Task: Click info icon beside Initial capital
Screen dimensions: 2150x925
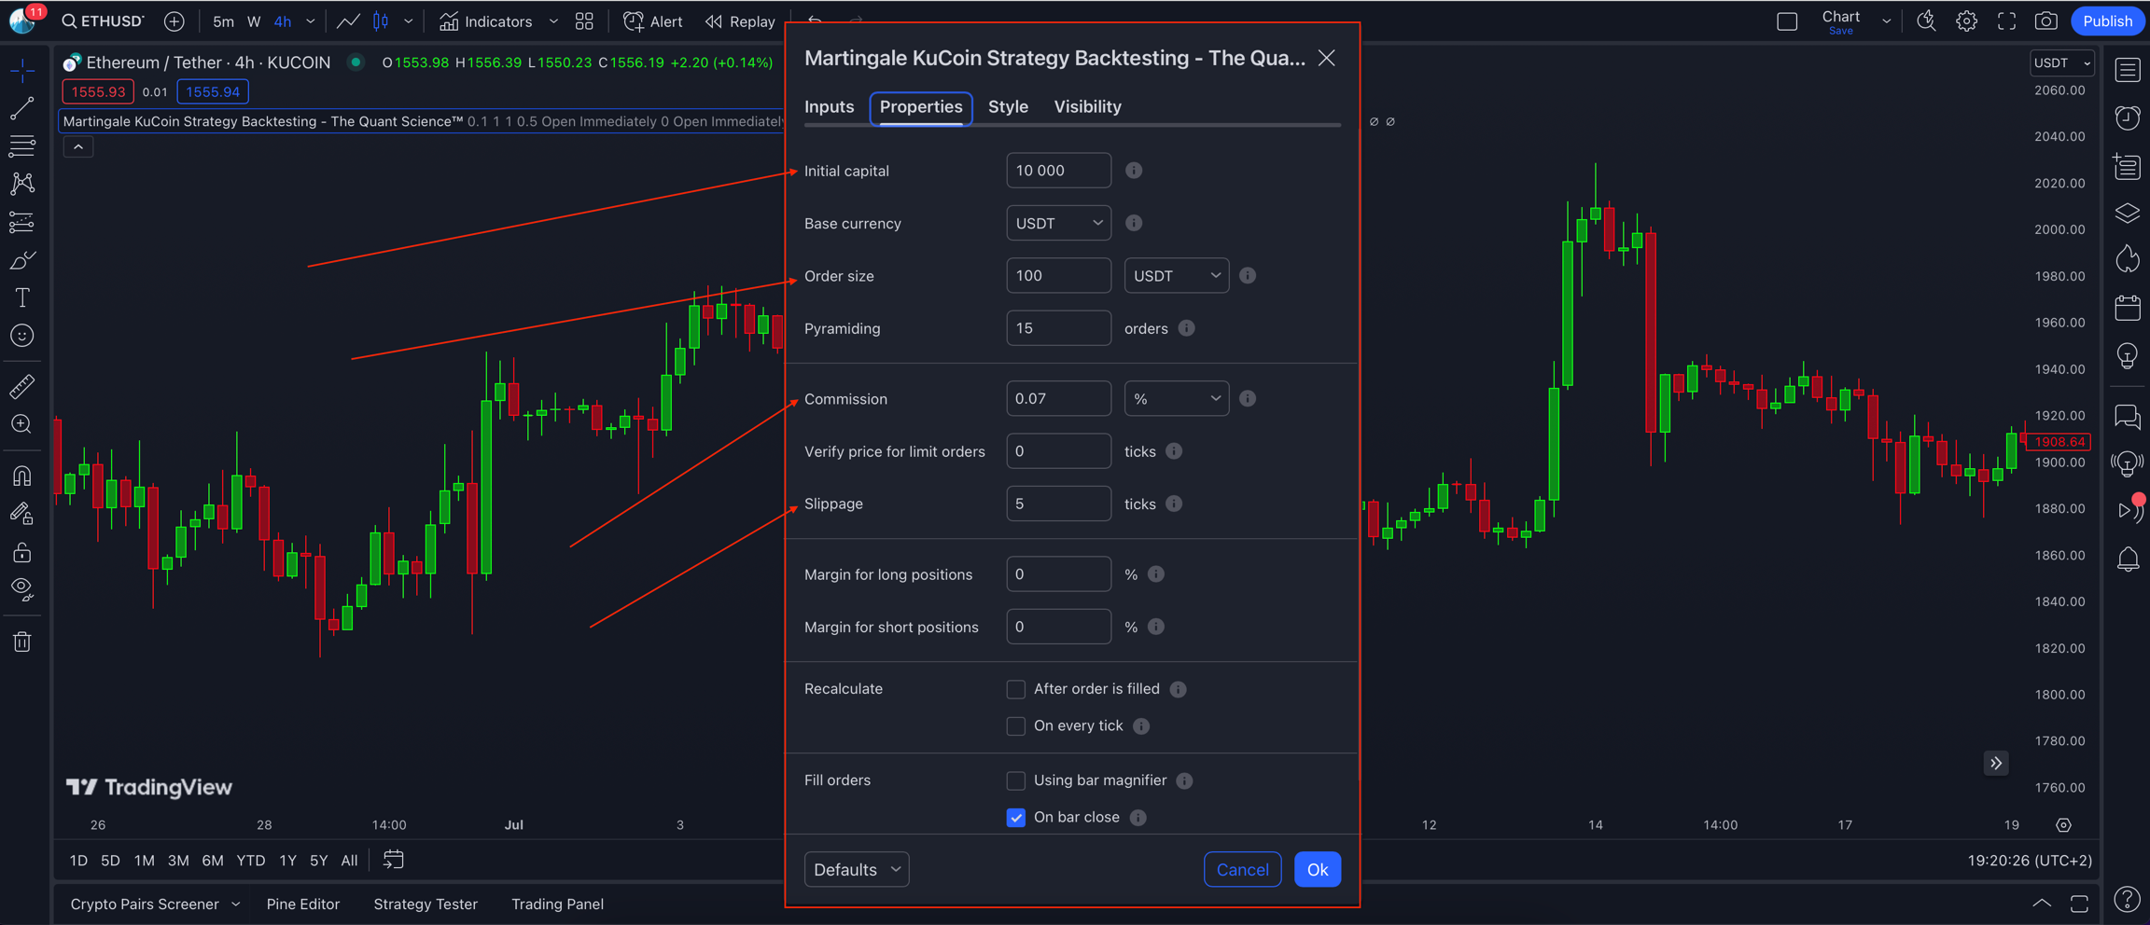Action: [1133, 171]
